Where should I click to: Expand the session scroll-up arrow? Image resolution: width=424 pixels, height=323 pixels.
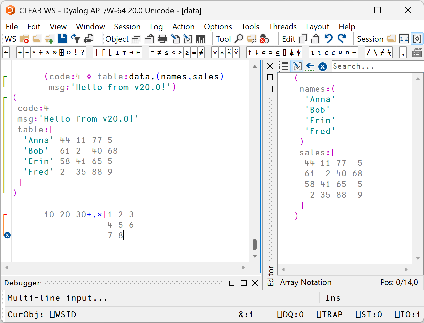click(255, 67)
